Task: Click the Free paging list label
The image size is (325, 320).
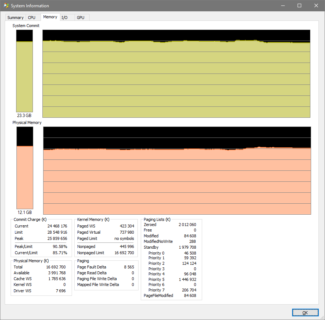Action: pos(148,230)
